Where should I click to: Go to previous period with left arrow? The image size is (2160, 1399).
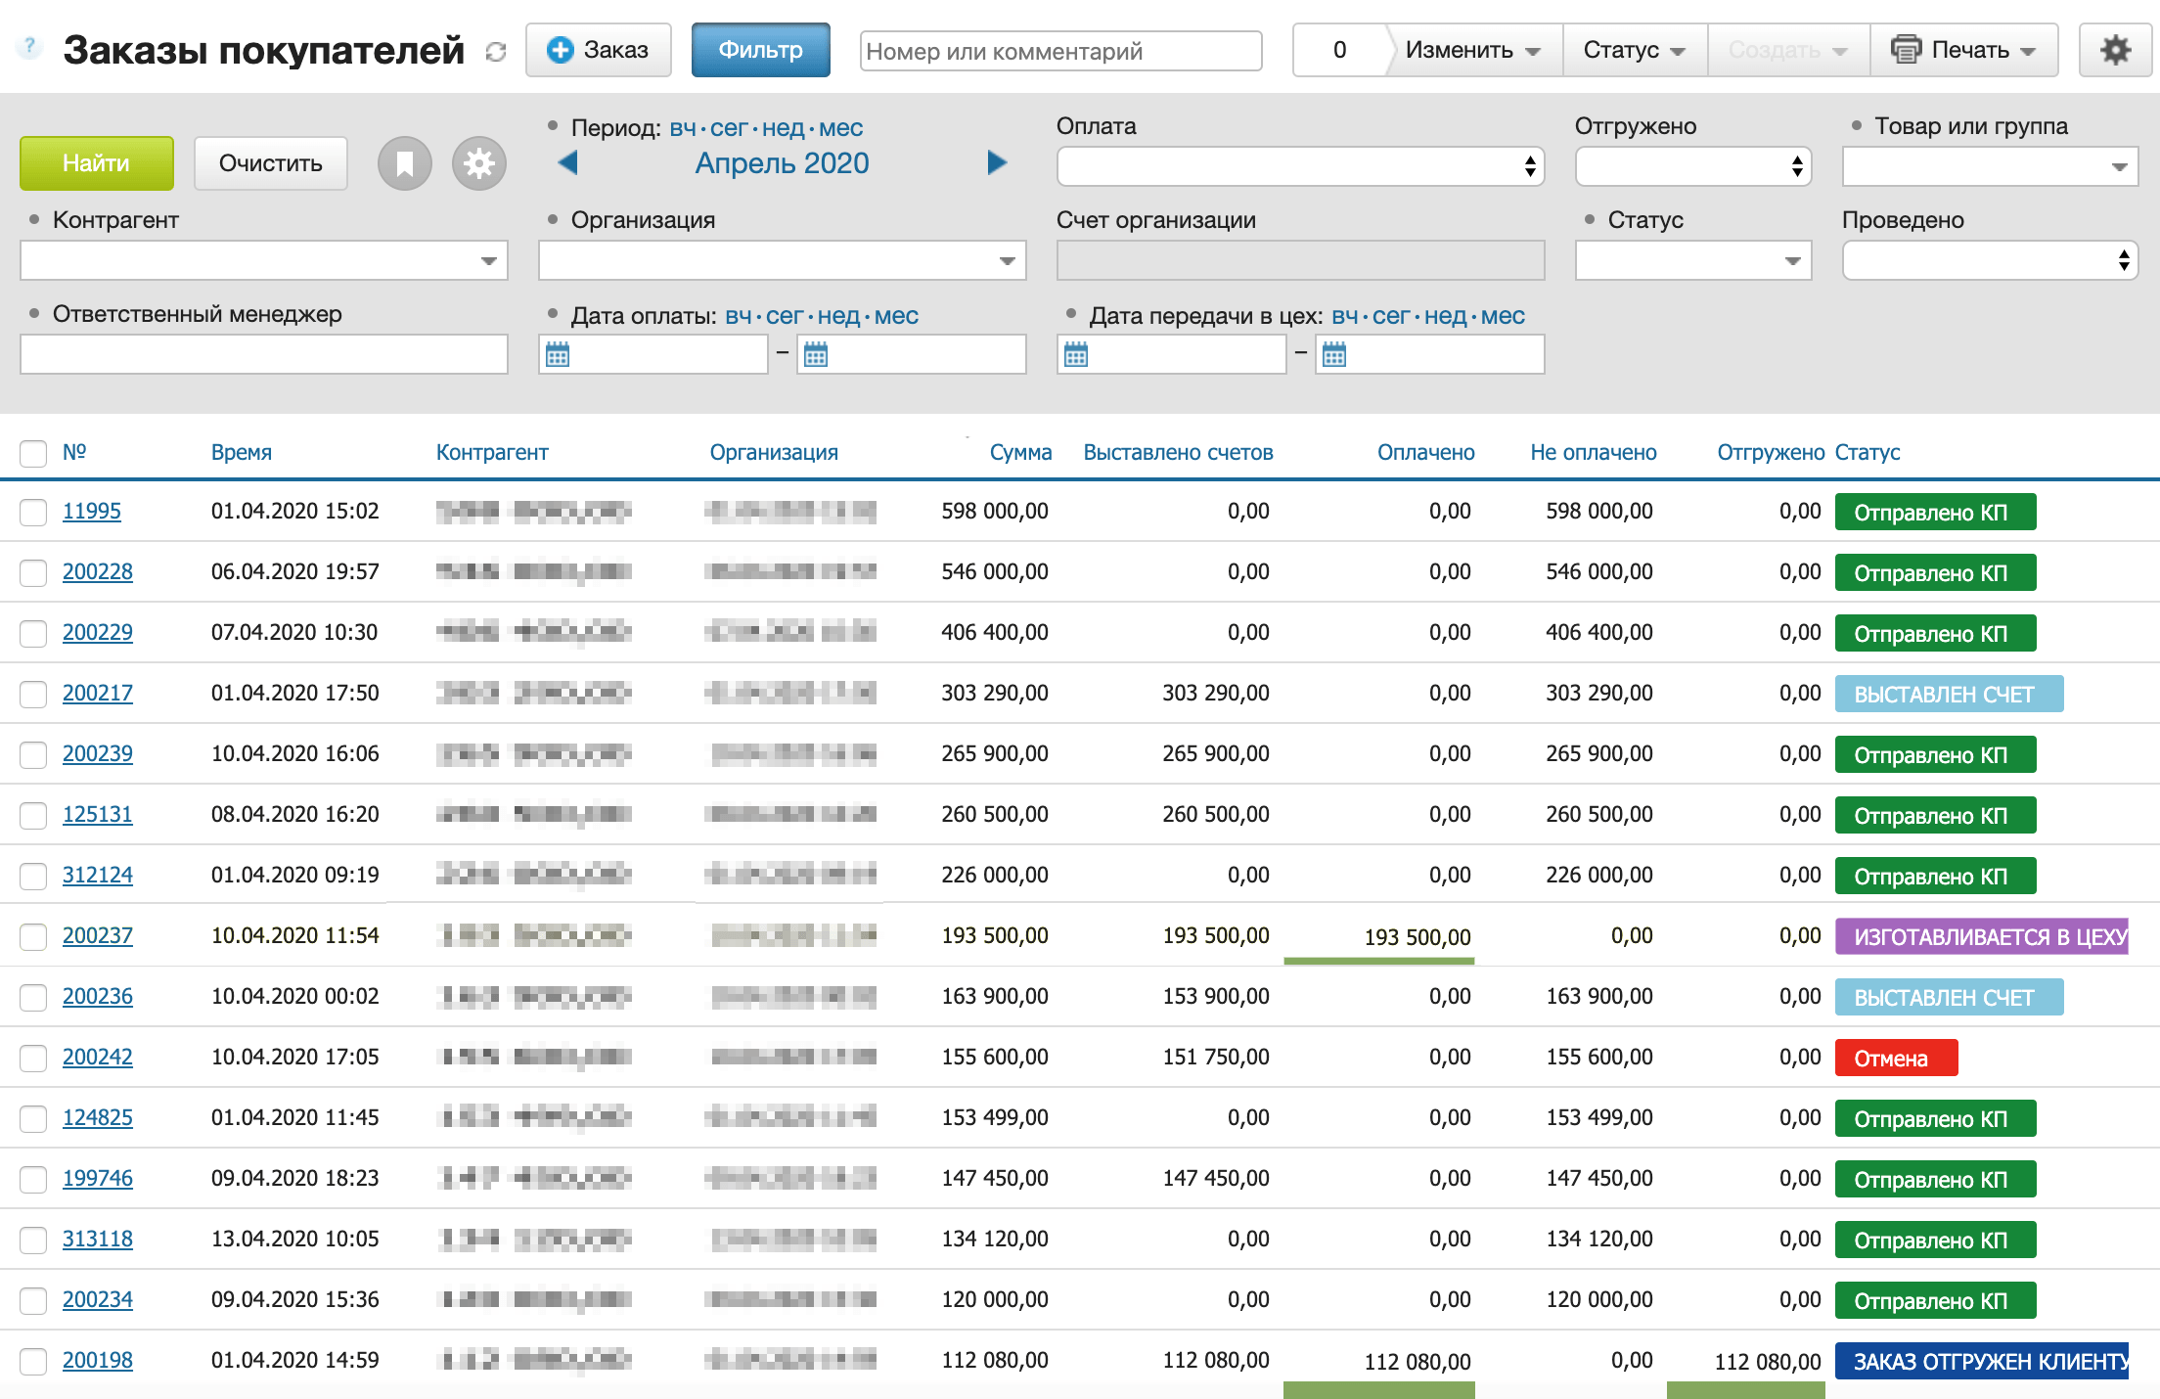567,162
